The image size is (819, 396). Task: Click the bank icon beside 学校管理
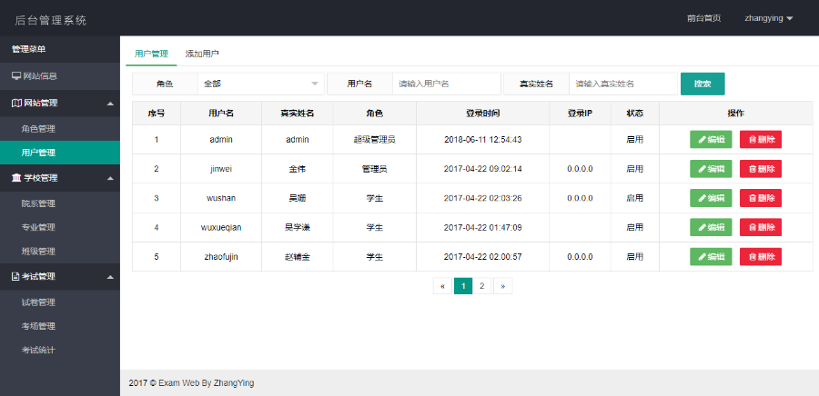click(16, 178)
